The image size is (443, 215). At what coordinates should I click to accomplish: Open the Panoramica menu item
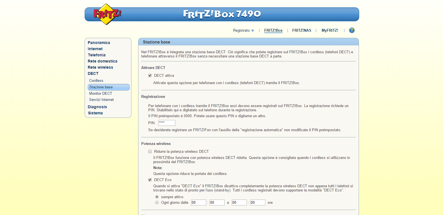point(99,43)
